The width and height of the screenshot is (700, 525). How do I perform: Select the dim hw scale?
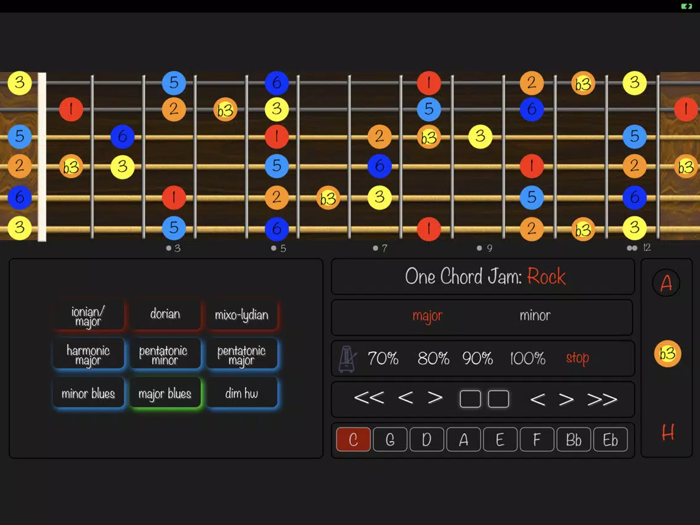pyautogui.click(x=242, y=393)
